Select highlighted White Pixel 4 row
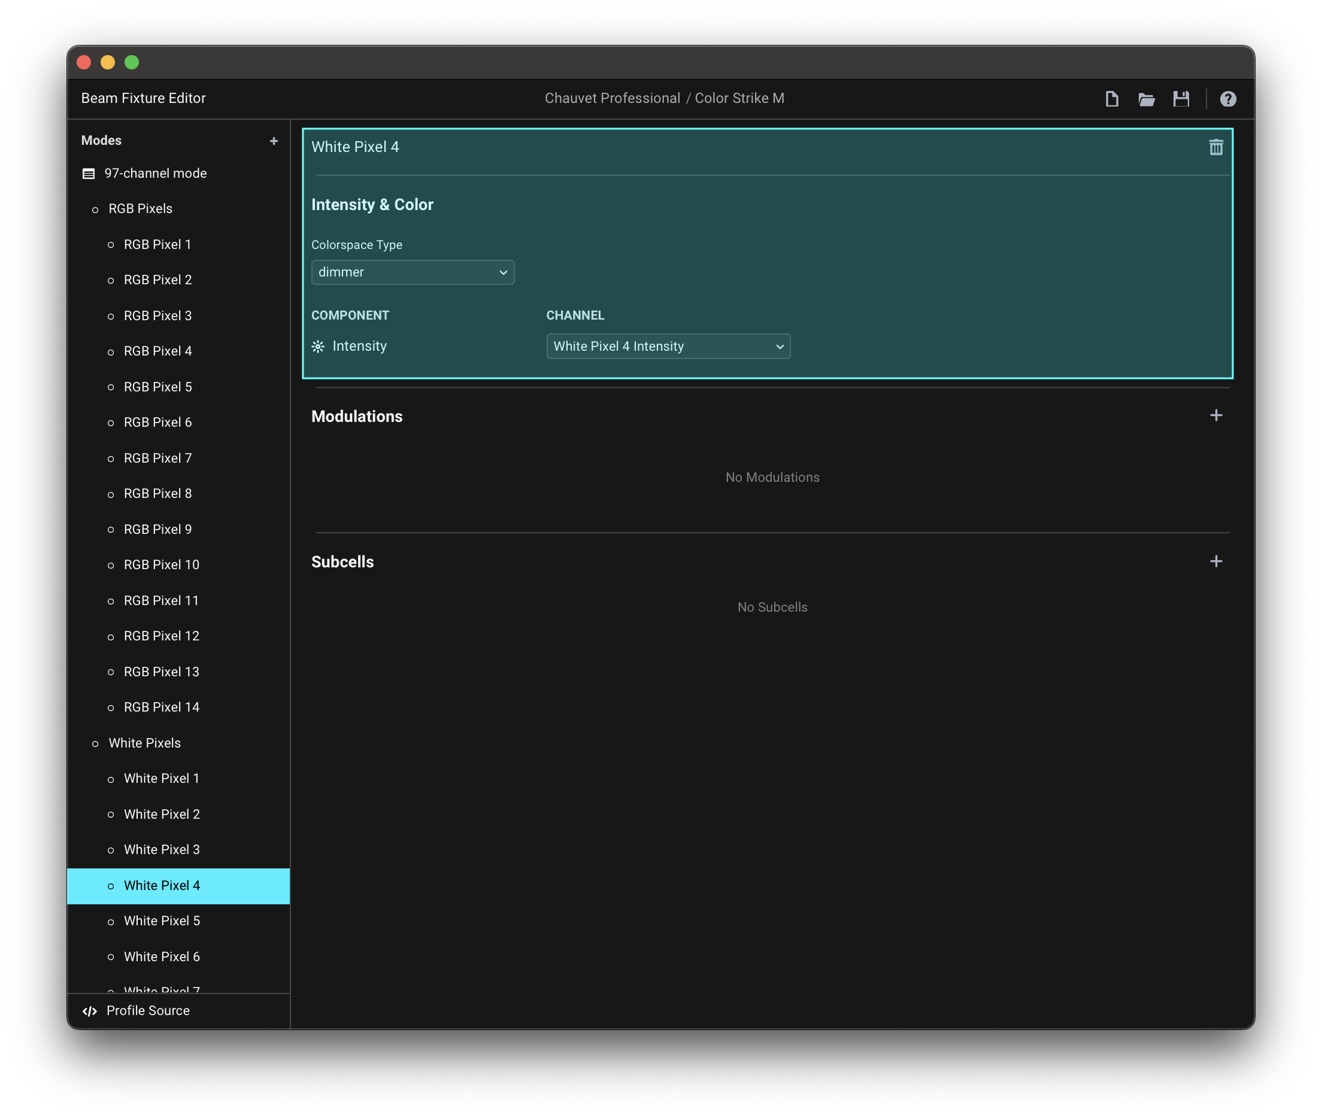This screenshot has width=1322, height=1118. pos(178,885)
